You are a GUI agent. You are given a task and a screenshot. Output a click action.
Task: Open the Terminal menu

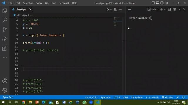[x=64, y=3]
